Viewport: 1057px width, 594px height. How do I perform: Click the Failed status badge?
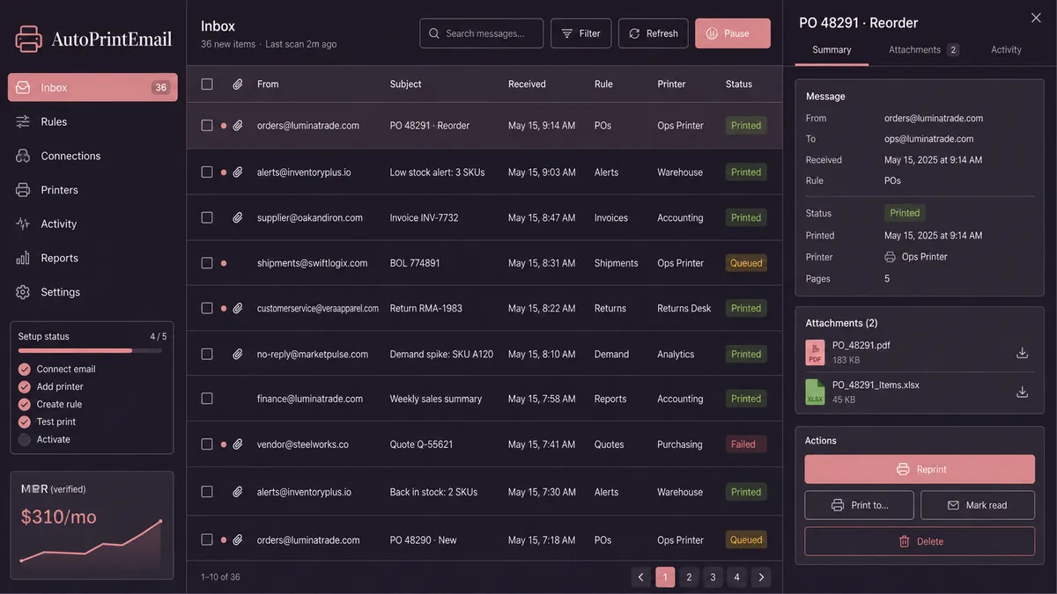744,444
